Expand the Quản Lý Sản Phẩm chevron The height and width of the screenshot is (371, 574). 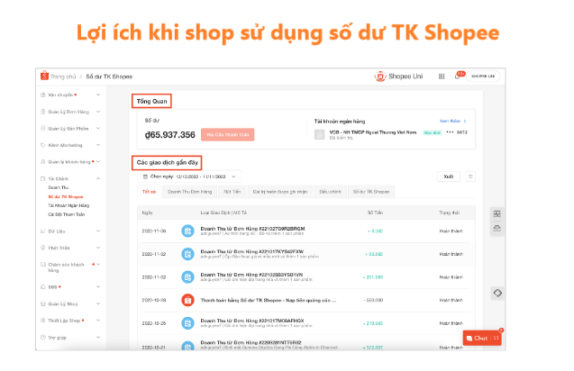pyautogui.click(x=98, y=129)
